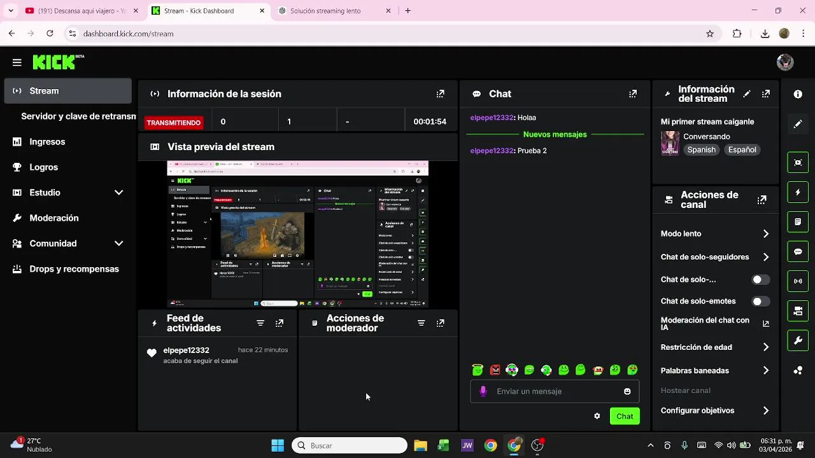Show hidden system tray icons chevron
The image size is (815, 458).
tap(650, 445)
